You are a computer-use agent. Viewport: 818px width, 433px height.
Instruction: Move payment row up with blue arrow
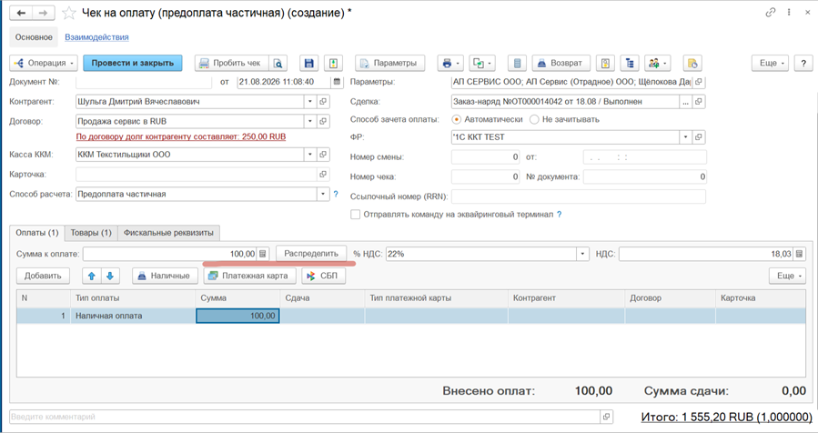point(92,276)
